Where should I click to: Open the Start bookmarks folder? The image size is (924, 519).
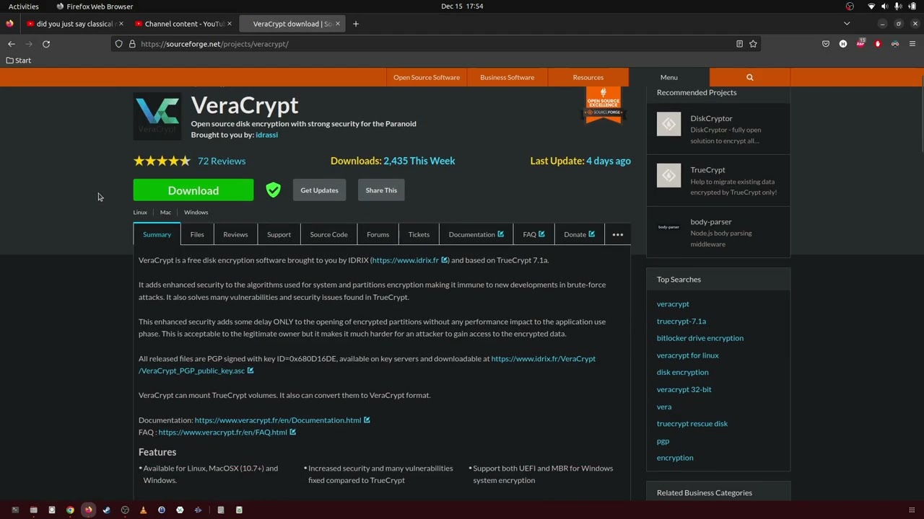click(19, 61)
